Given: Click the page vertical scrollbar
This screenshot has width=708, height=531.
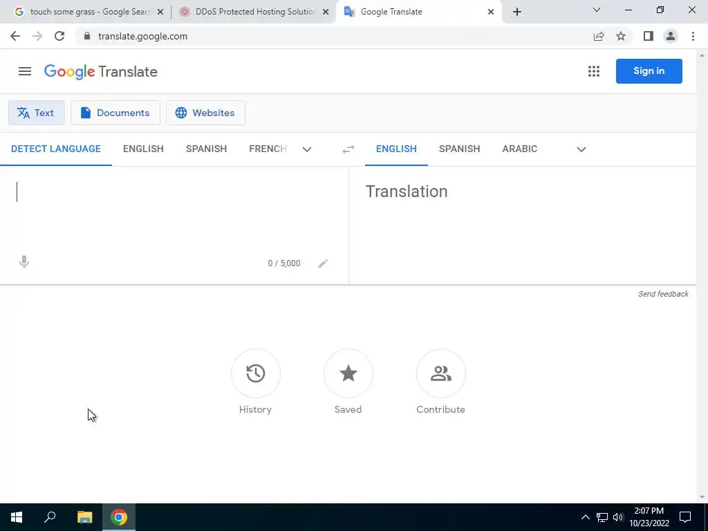Looking at the screenshot, I should [702, 276].
